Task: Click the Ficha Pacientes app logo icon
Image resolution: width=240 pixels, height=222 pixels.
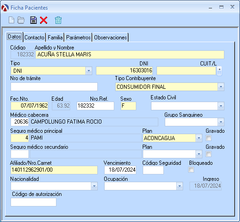Action: pyautogui.click(x=5, y=8)
